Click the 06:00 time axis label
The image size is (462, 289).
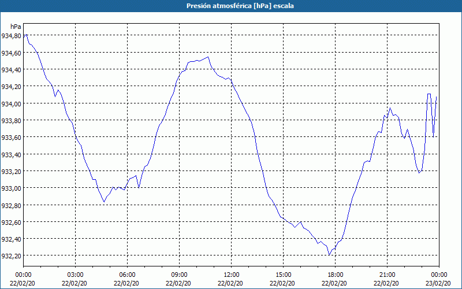[127, 275]
